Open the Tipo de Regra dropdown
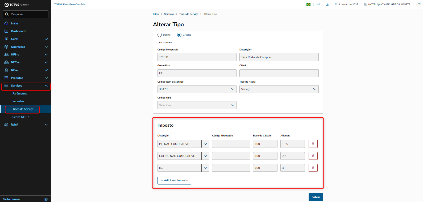The image size is (423, 202). point(314,89)
